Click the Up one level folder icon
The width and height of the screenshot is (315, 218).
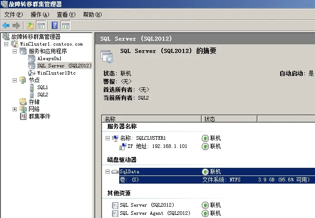(x=30, y=25)
